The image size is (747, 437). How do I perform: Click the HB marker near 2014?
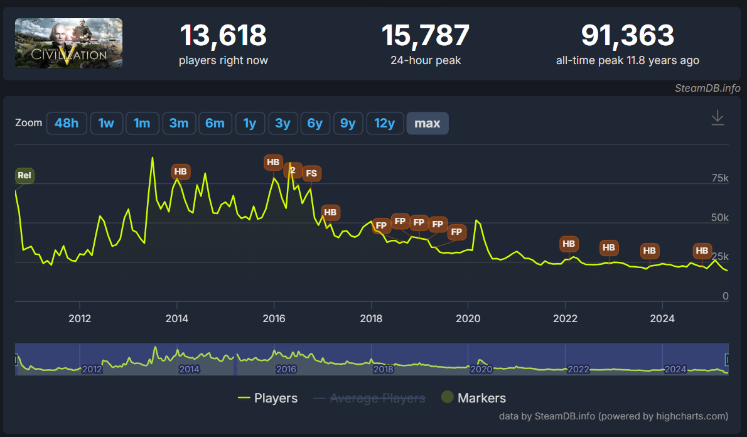(x=181, y=171)
